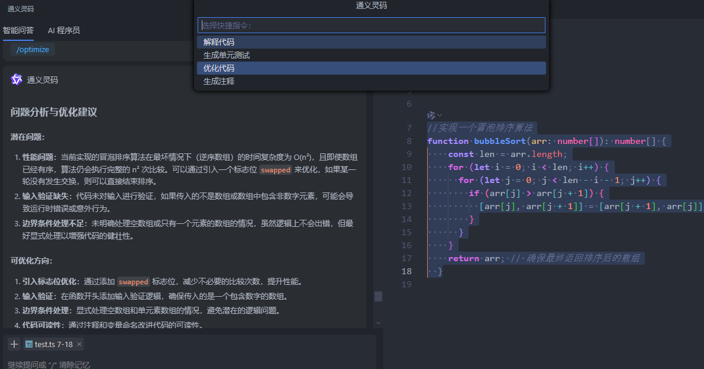The width and height of the screenshot is (704, 369).
Task: Focus the 选择快捷指令 input field
Action: 372,25
